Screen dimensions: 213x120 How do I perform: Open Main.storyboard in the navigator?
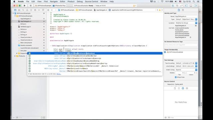[26, 43]
